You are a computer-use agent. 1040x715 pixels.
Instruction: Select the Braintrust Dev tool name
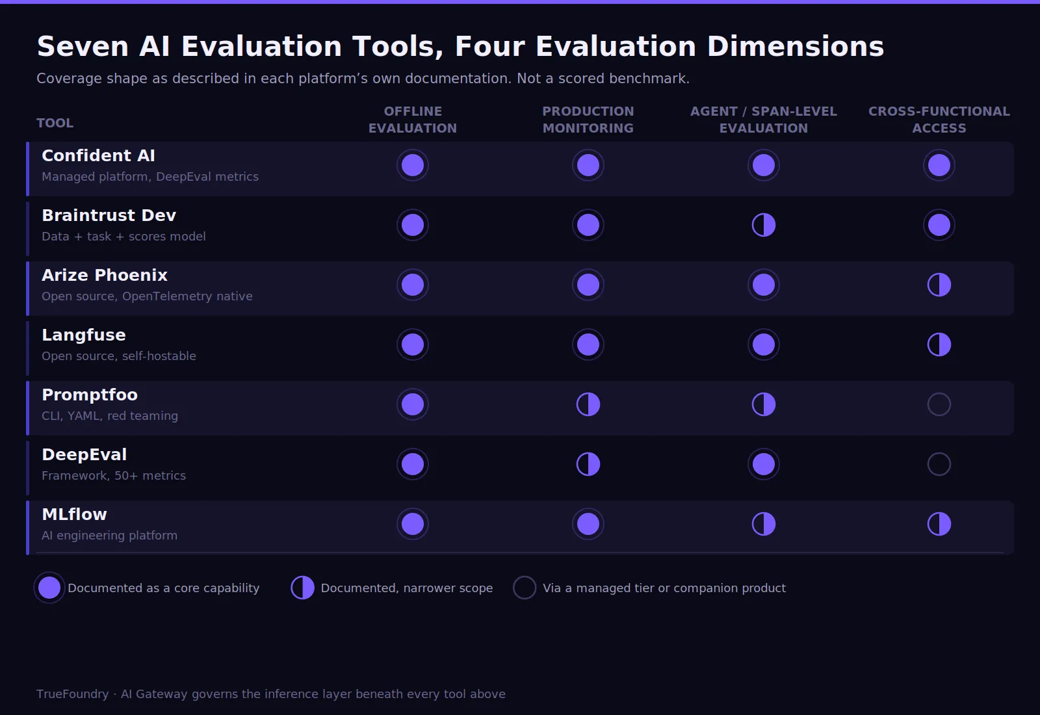(109, 215)
